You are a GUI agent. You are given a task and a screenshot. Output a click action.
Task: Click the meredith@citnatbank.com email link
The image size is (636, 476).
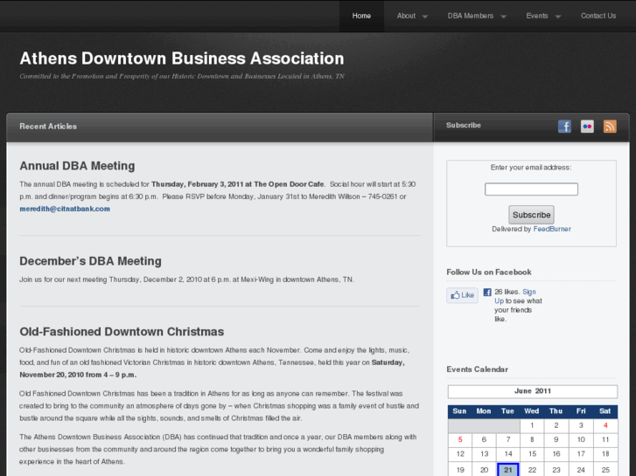[x=65, y=209]
